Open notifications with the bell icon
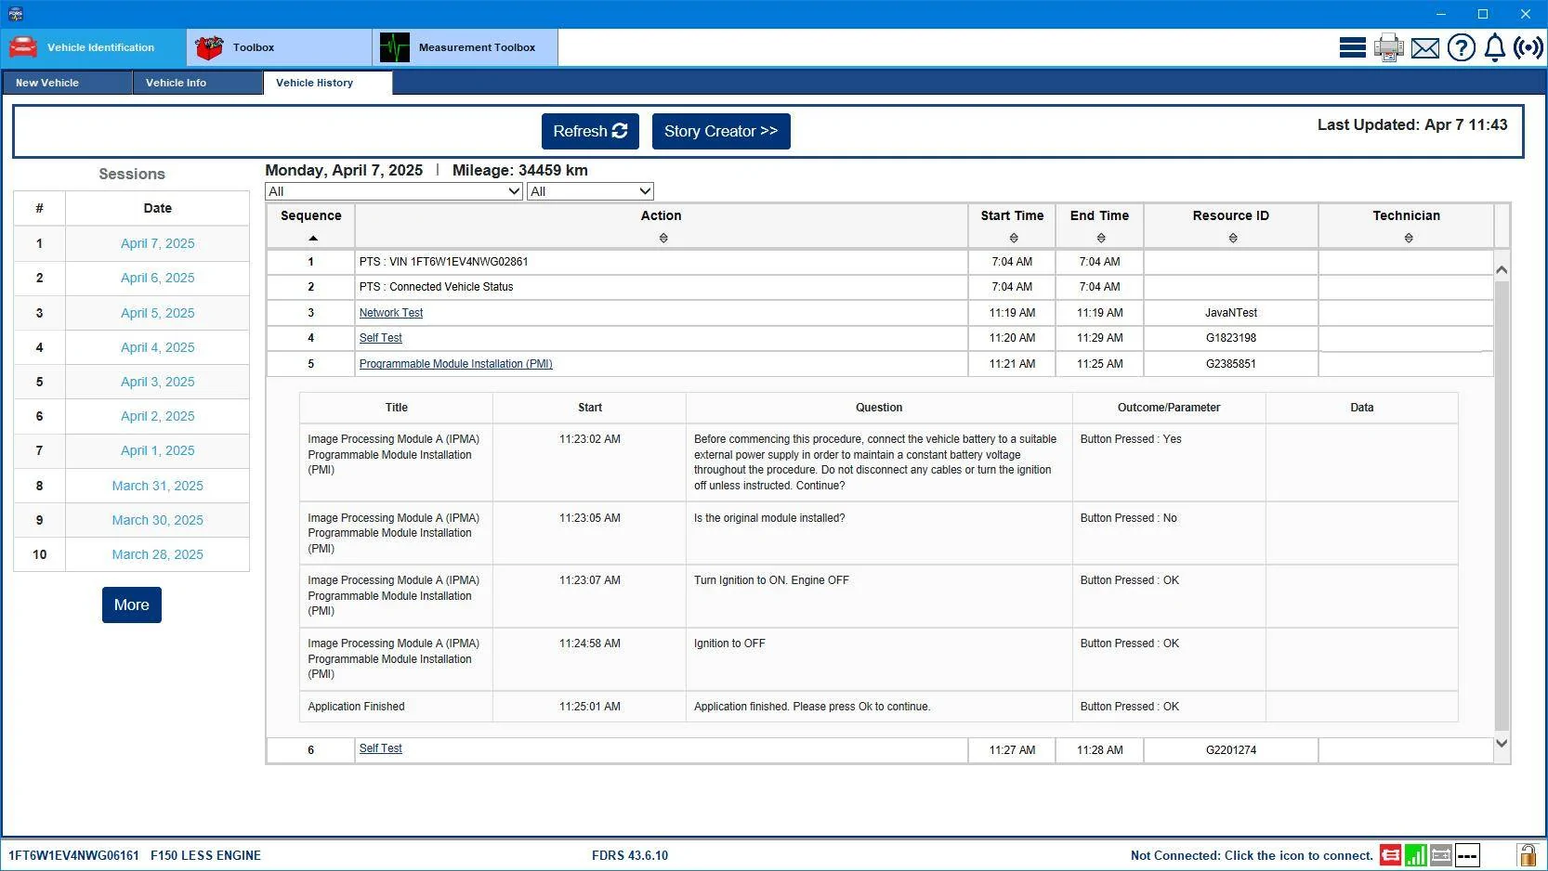1548x871 pixels. 1494,47
